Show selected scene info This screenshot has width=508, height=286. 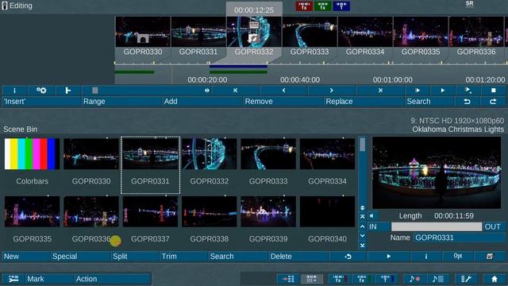[426, 257]
